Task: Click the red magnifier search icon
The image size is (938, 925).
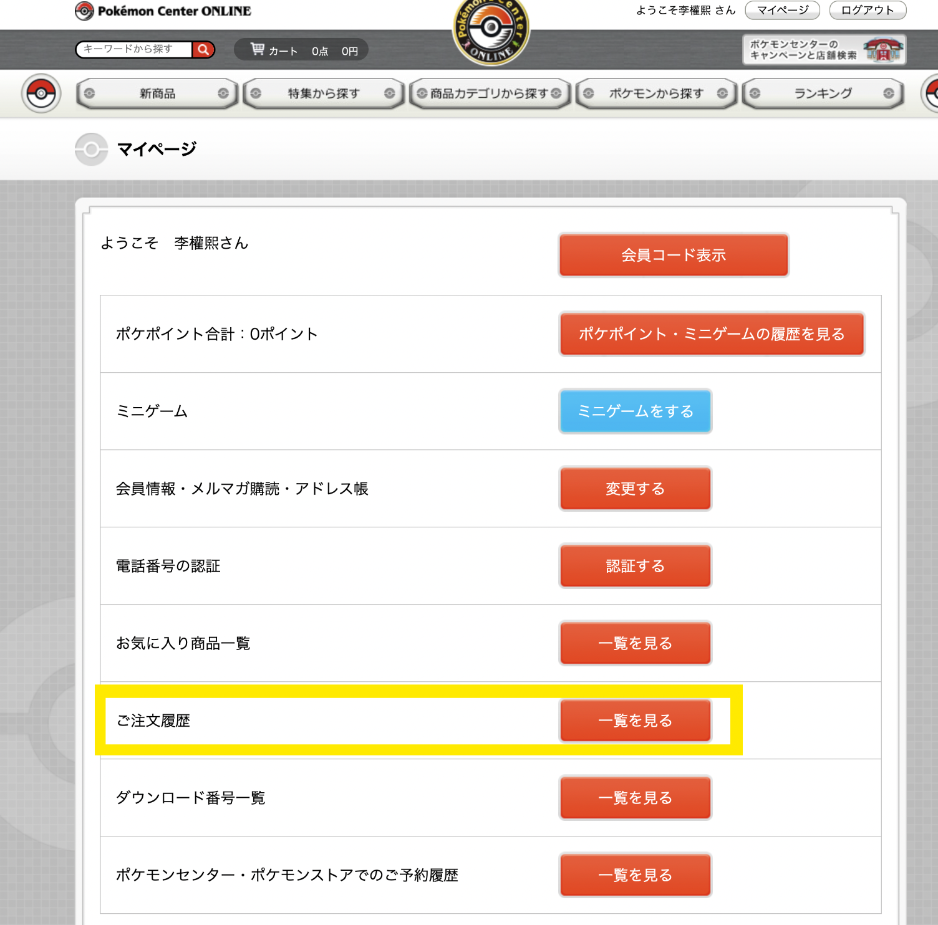Action: pos(203,49)
